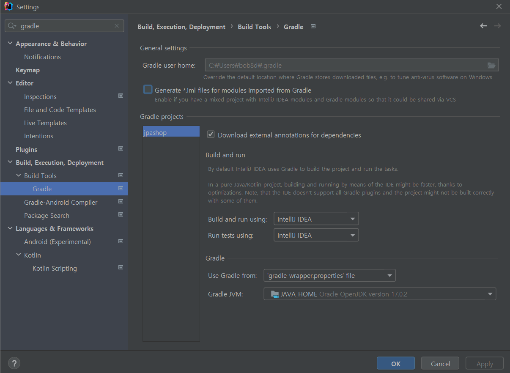Select Gradle-Android Compiler in the tree
510x373 pixels.
coord(60,202)
